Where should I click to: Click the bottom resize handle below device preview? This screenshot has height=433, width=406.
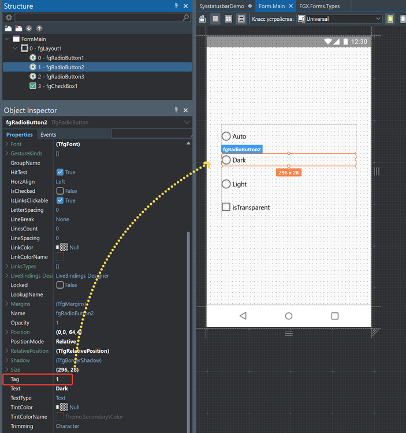pos(289,334)
